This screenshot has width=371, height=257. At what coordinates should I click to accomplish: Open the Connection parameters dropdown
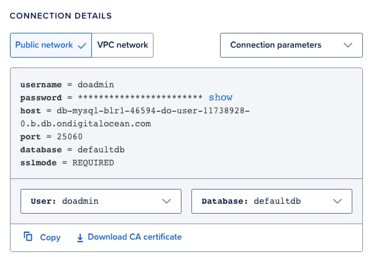pyautogui.click(x=291, y=45)
